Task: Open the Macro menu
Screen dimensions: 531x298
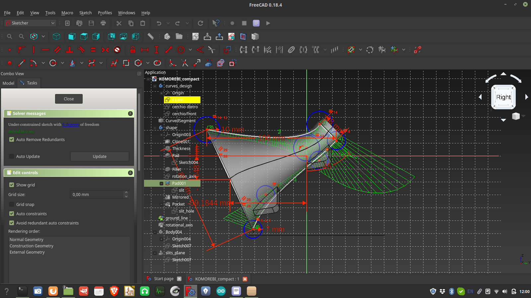Action: [67, 13]
